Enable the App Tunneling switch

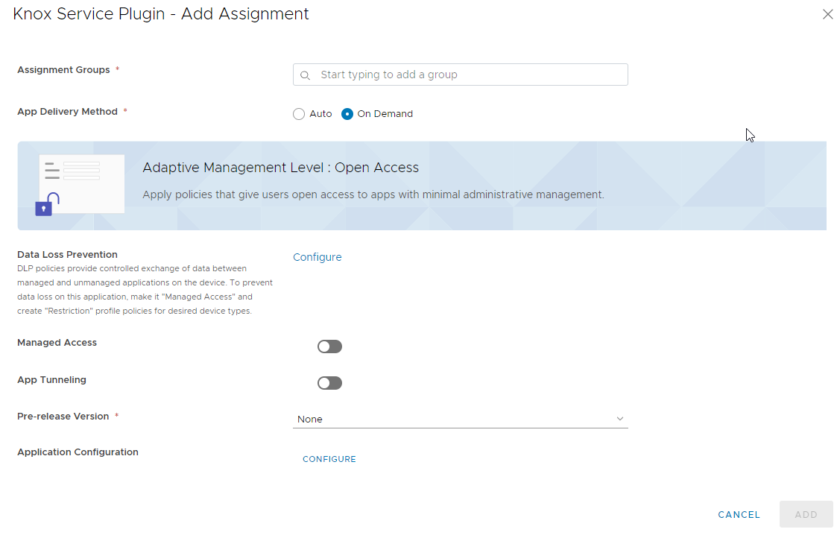(x=329, y=383)
